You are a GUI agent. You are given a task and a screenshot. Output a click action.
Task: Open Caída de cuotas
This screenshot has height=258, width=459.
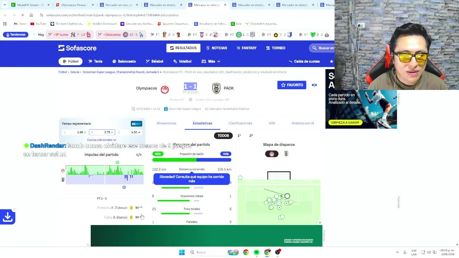click(x=304, y=62)
